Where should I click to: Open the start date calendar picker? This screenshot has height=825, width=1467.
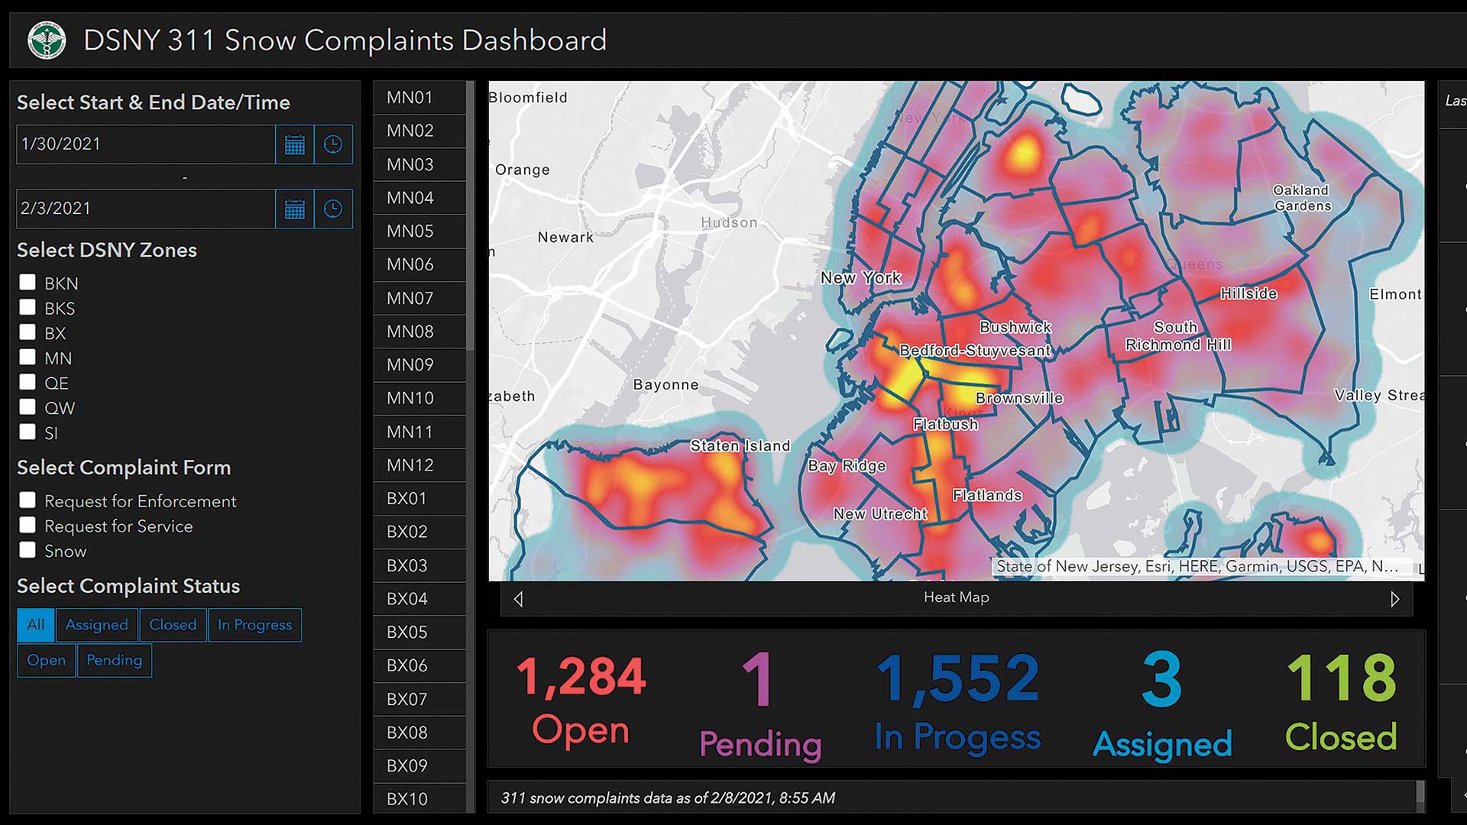[295, 144]
